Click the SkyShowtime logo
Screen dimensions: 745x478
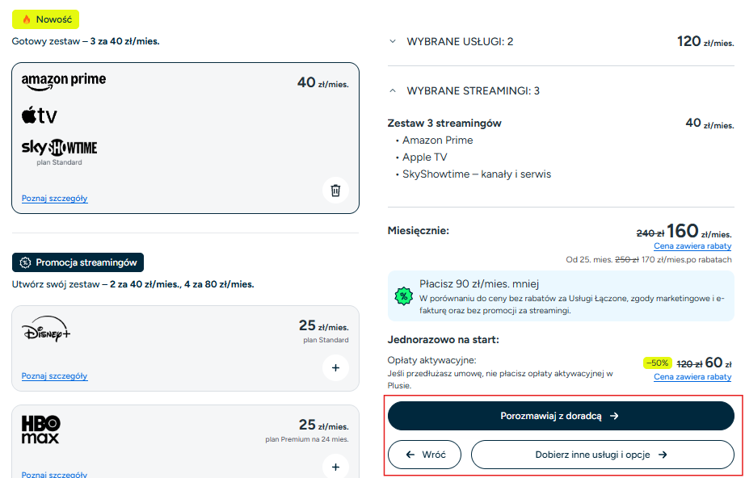pos(60,148)
